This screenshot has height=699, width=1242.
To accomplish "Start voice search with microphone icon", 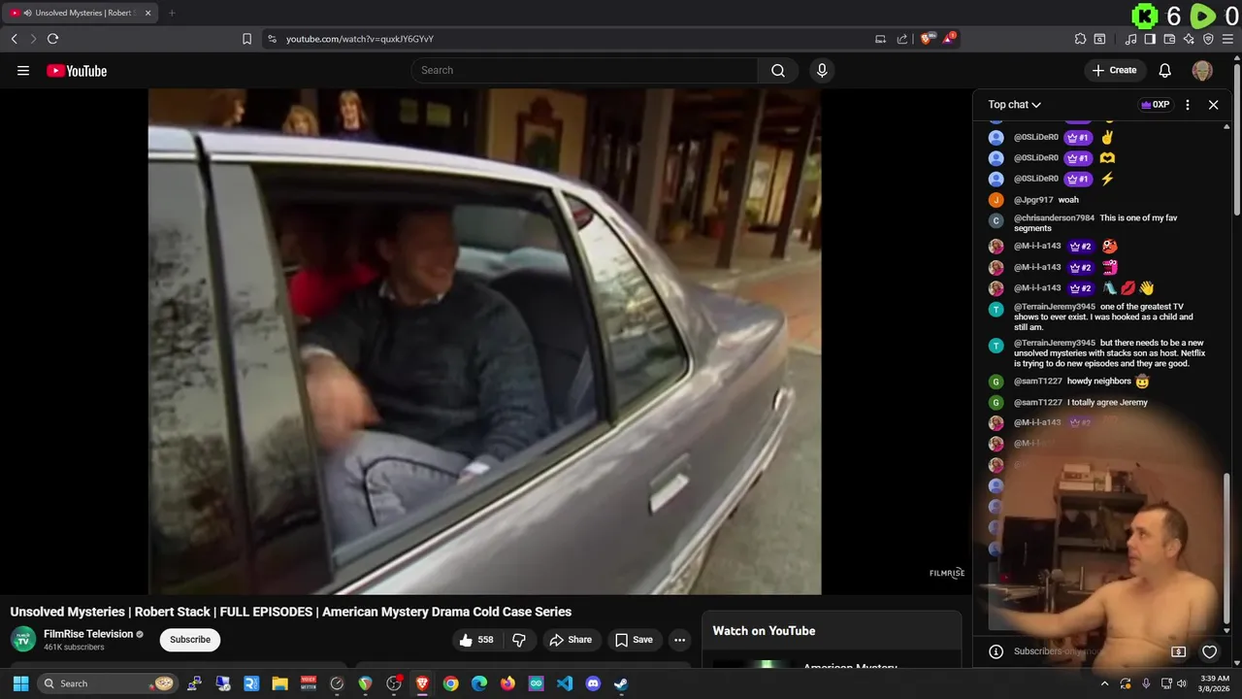I will 822,70.
